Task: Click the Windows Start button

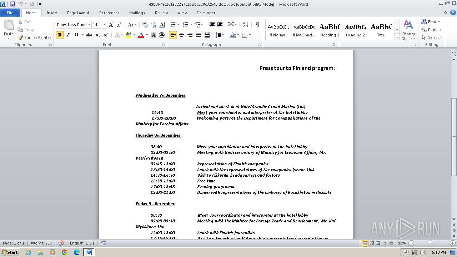Action: [10, 252]
